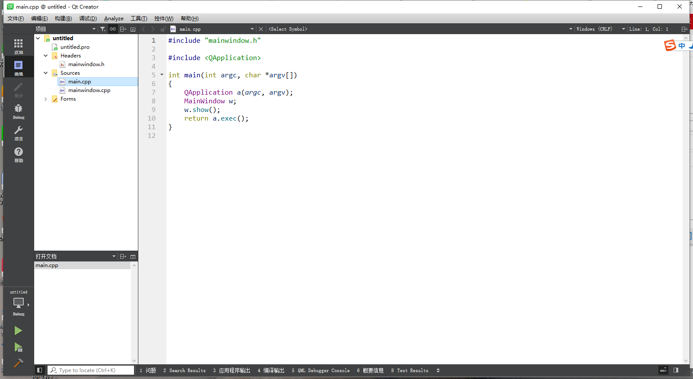Go back in editor navigation history
693x379 pixels.
[x=144, y=29]
